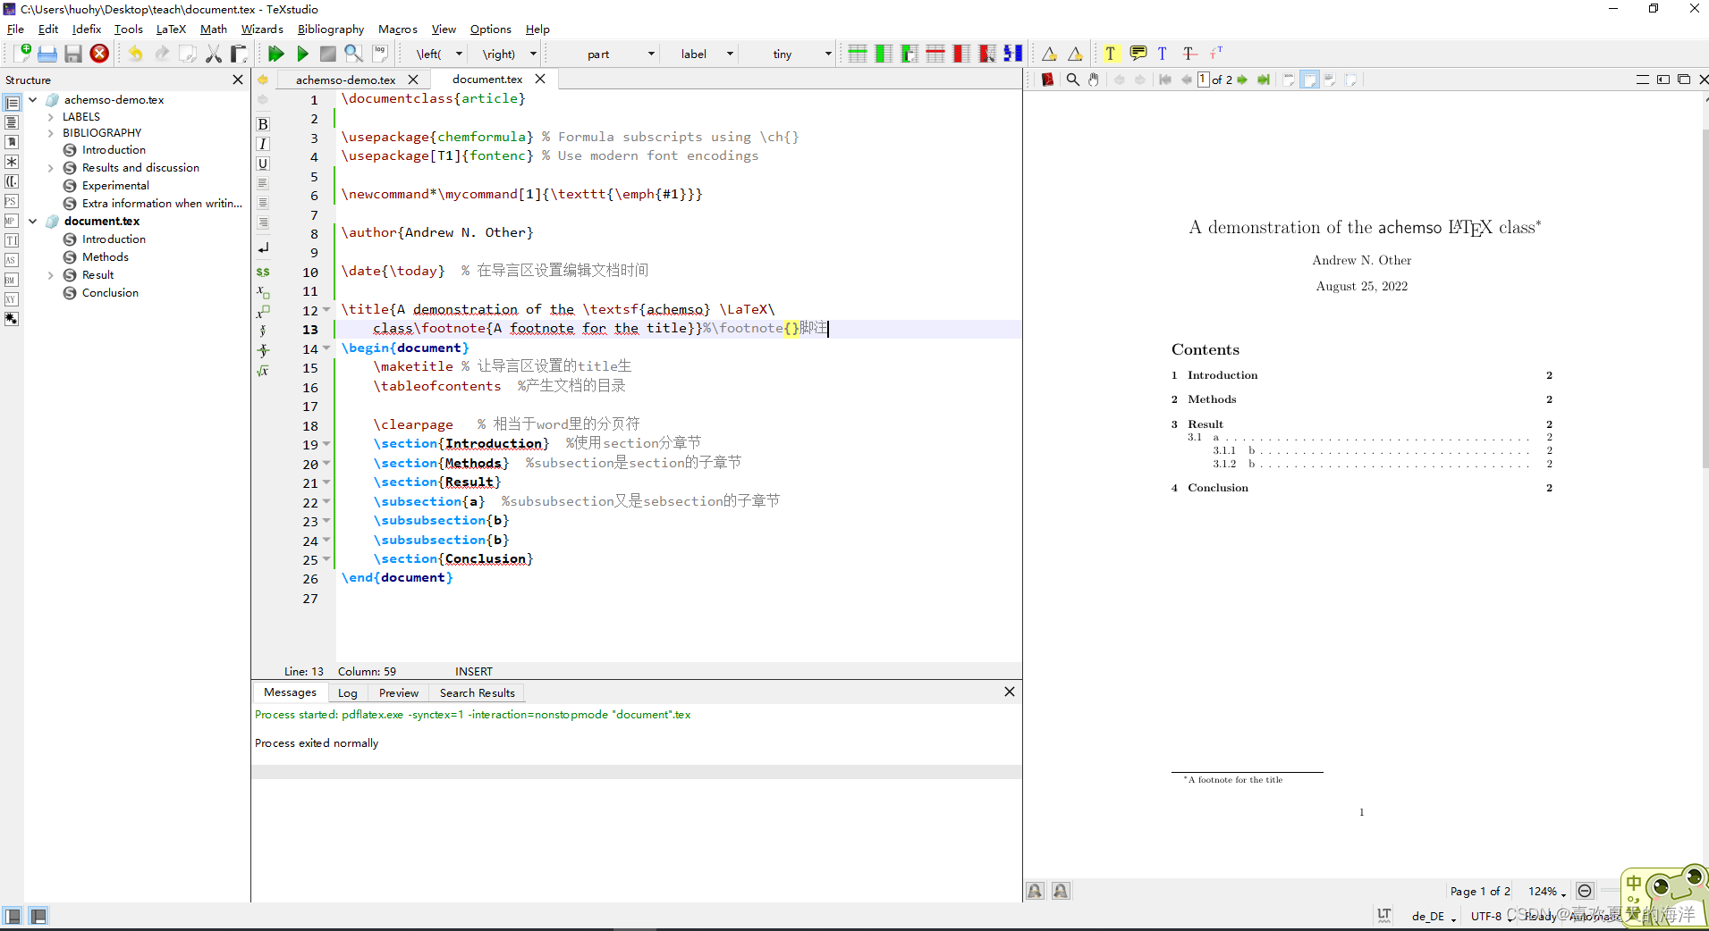Toggle the continuous page view mode button

[x=1309, y=80]
